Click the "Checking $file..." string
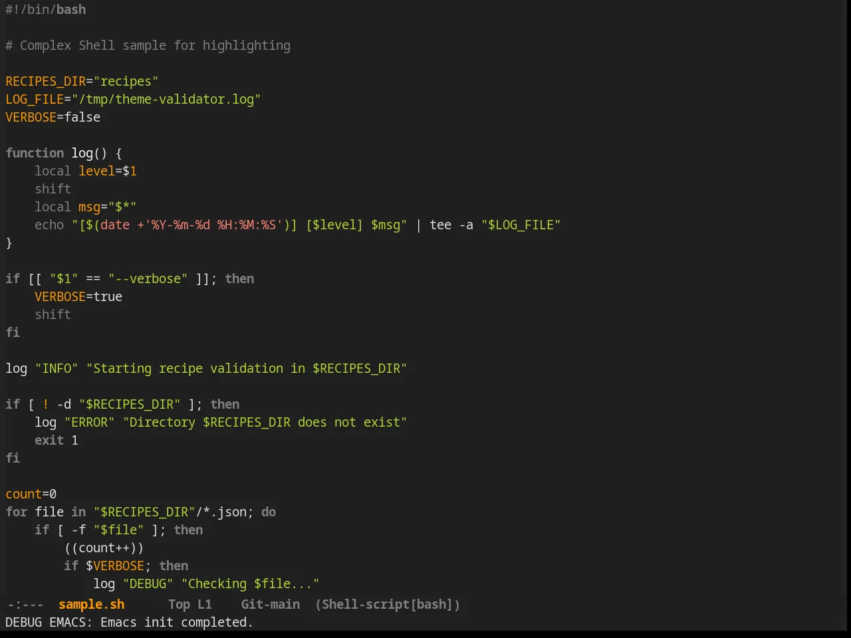 click(x=250, y=584)
